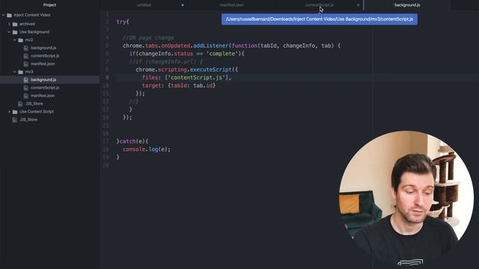This screenshot has height=269, width=479.
Task: Click file icon of contentScript.js under mv3
Action: coord(26,88)
